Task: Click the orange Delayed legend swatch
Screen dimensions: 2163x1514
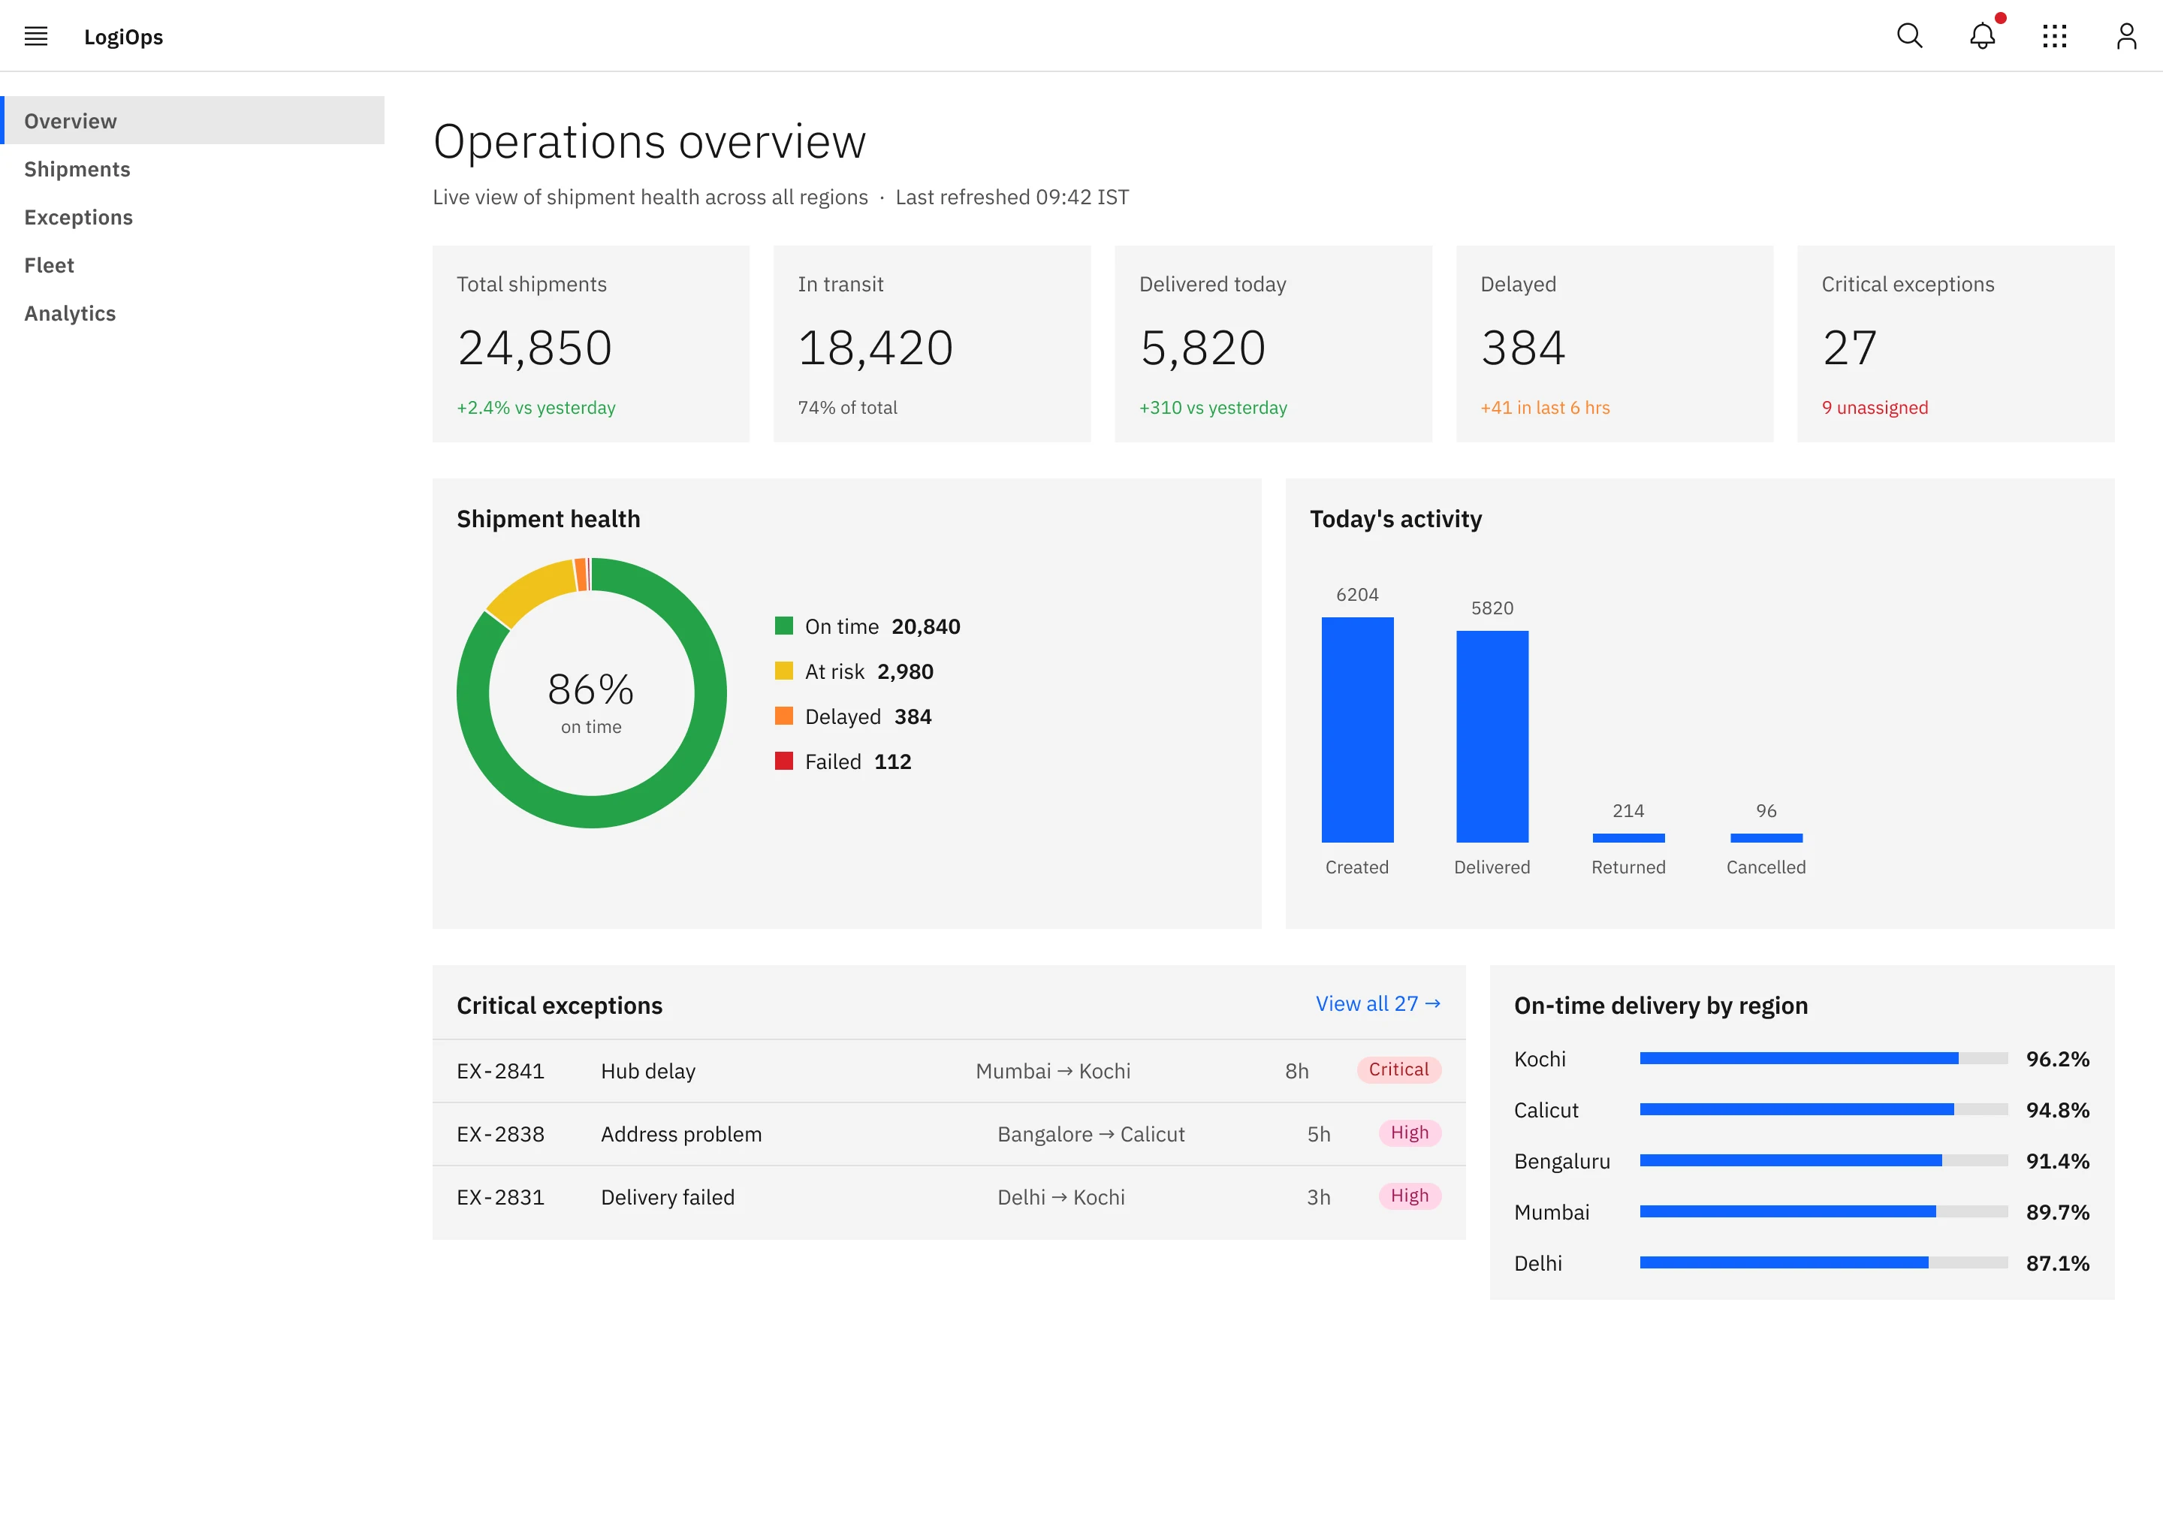Action: pos(784,716)
